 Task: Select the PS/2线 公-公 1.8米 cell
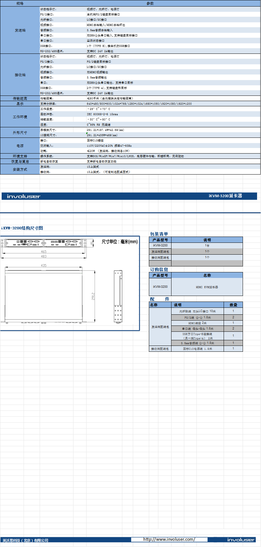[198, 318]
